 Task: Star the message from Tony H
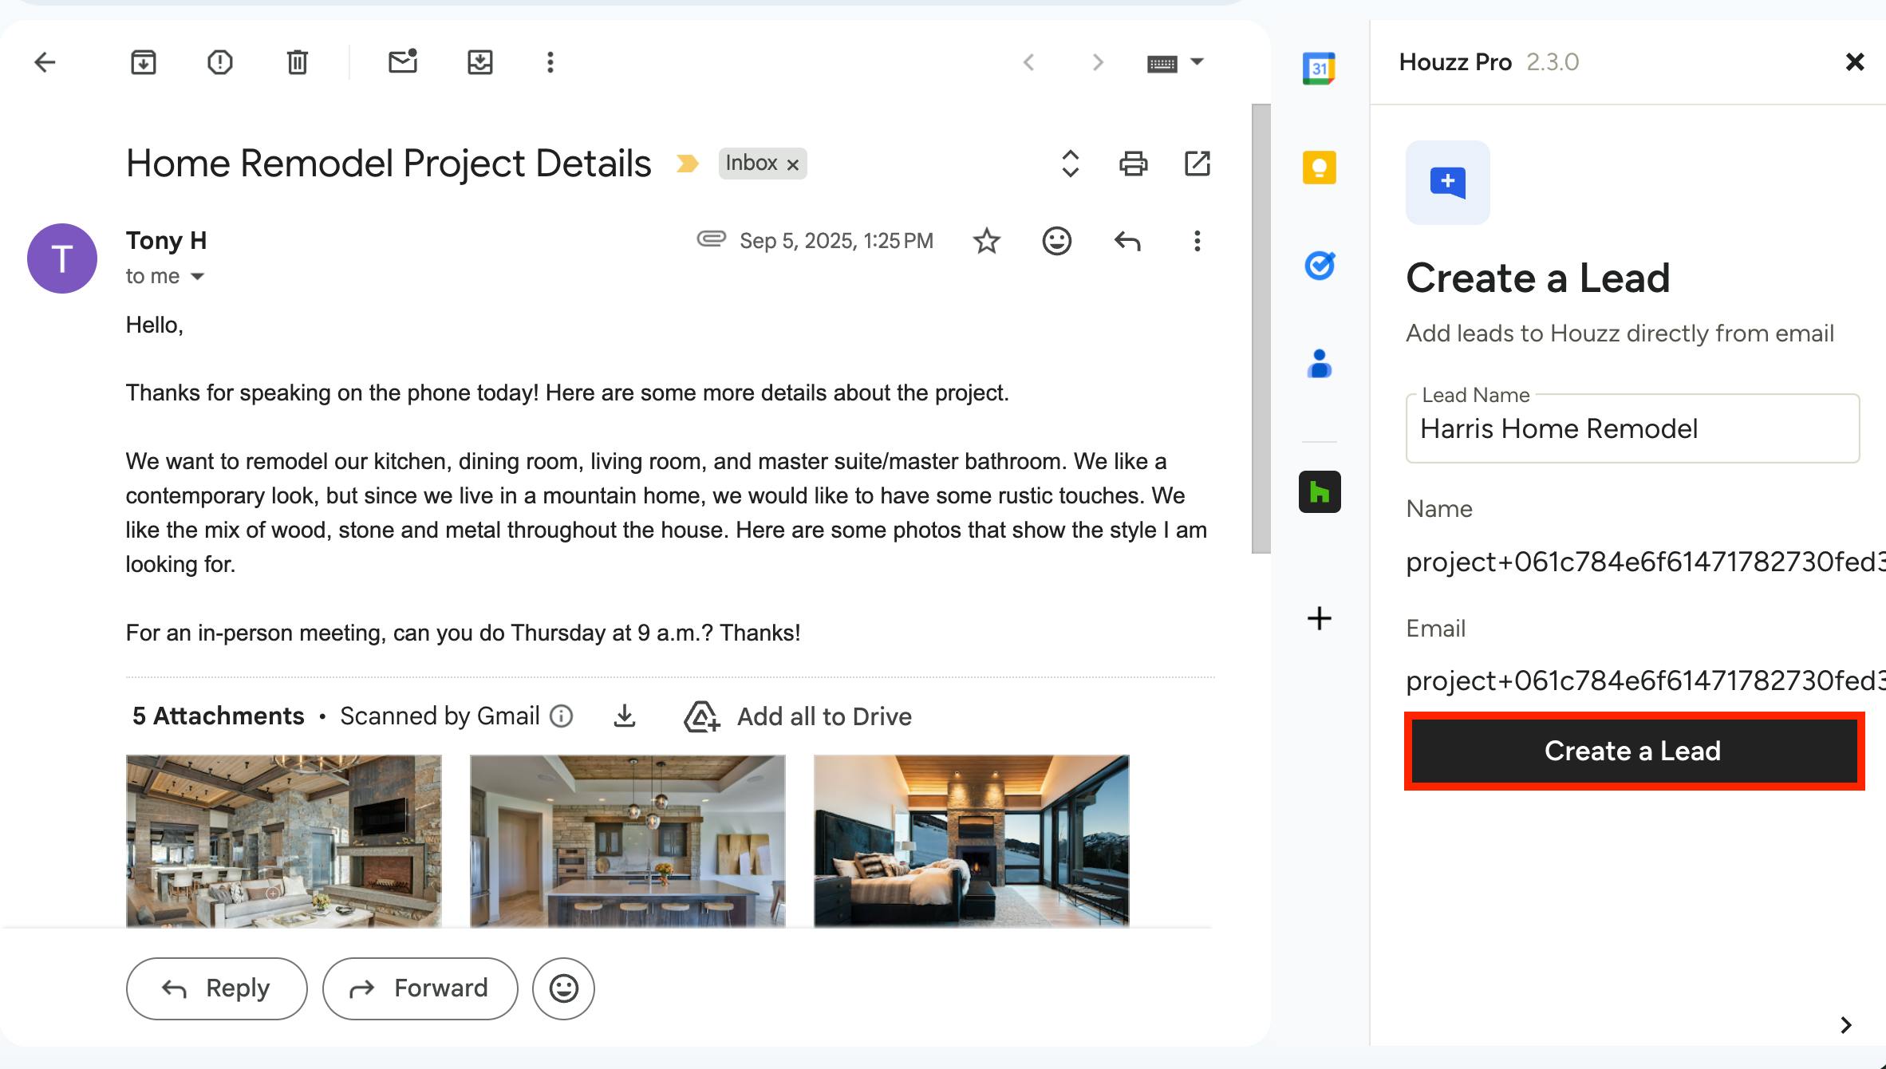coord(987,241)
